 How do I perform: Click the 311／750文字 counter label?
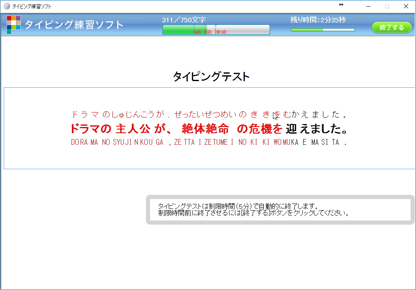point(185,19)
